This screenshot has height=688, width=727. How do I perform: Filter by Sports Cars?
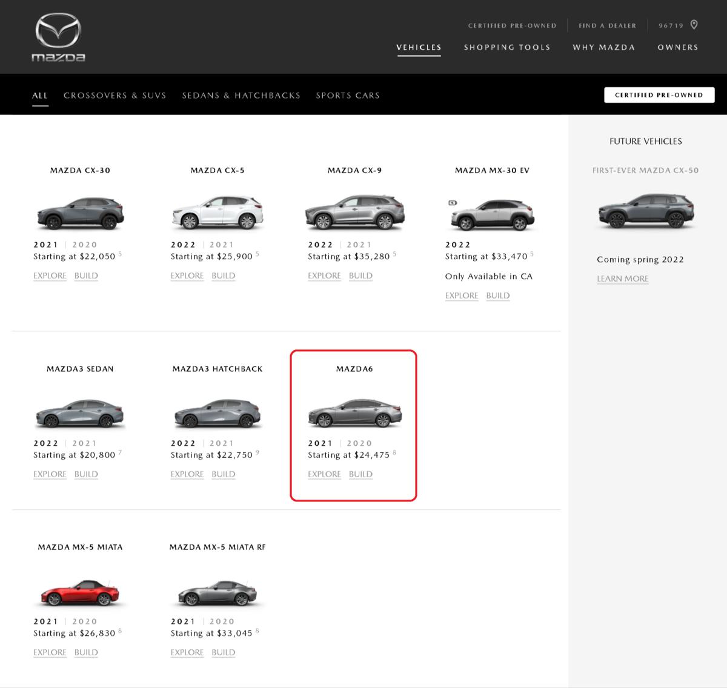[x=348, y=96]
